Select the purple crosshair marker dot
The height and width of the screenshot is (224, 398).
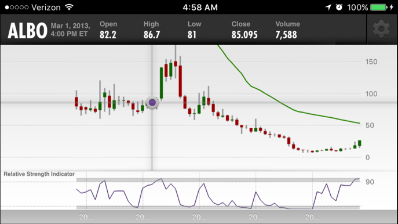152,103
